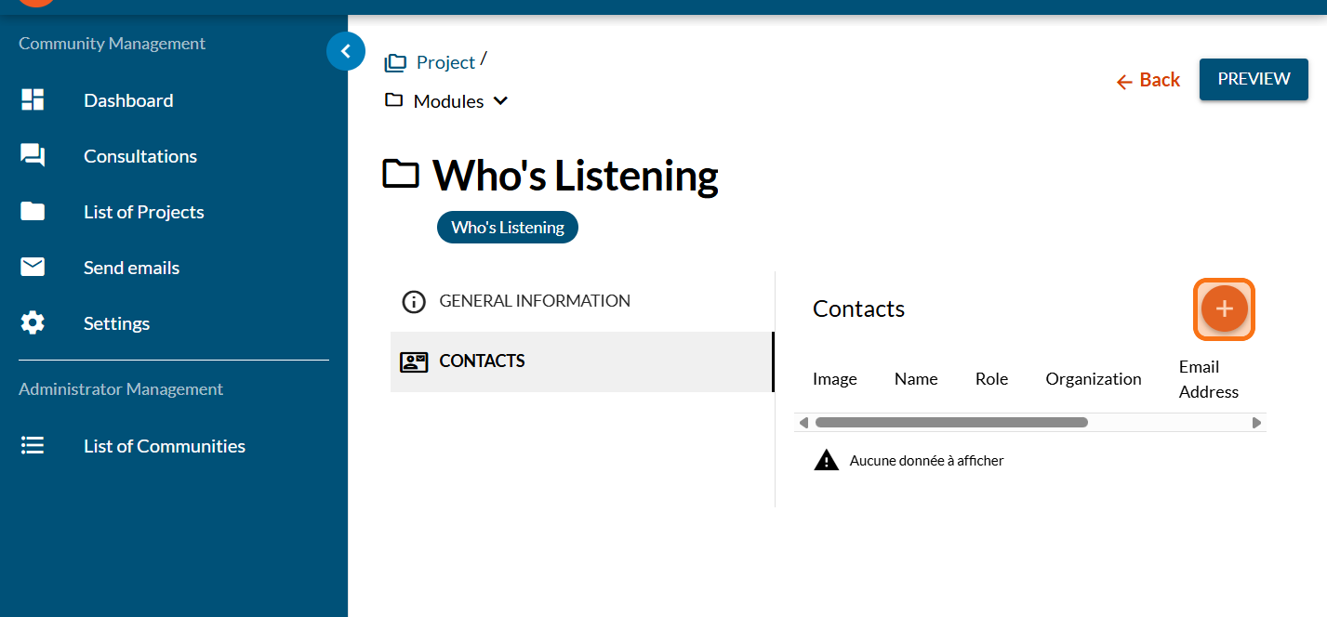Add a new contact with plus button
The width and height of the screenshot is (1327, 617).
[x=1224, y=309]
